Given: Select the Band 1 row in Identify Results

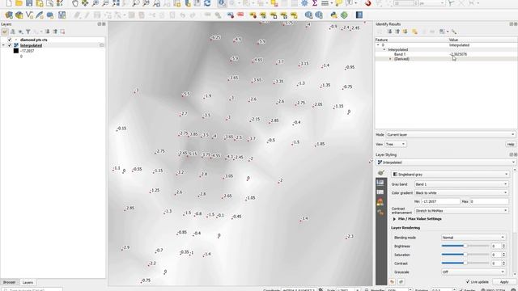Looking at the screenshot, I should tap(446, 54).
